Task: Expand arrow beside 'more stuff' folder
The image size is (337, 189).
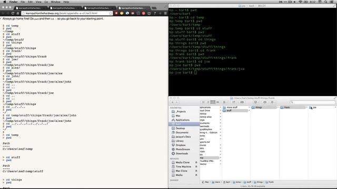Action: 249,107
